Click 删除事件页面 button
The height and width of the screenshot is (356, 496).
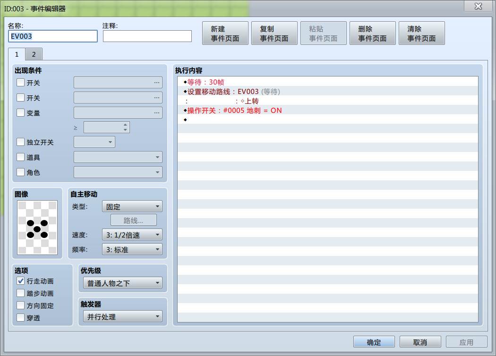coord(372,33)
